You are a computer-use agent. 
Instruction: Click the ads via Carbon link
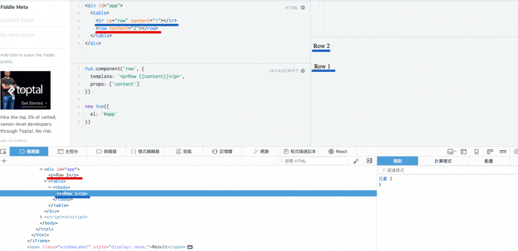[x=13, y=140]
